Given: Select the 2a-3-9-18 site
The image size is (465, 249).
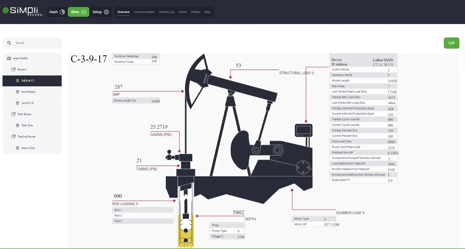Looking at the screenshot, I should 32,103.
